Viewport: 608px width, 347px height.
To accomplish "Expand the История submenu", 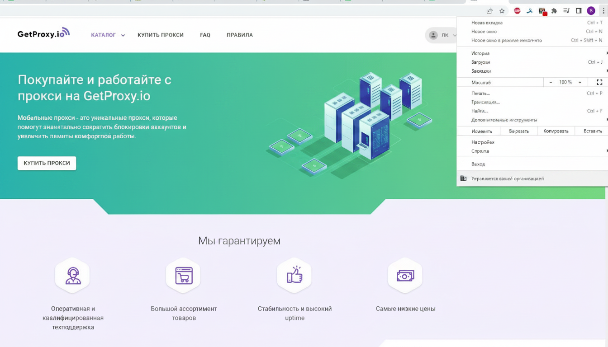I will [x=532, y=53].
